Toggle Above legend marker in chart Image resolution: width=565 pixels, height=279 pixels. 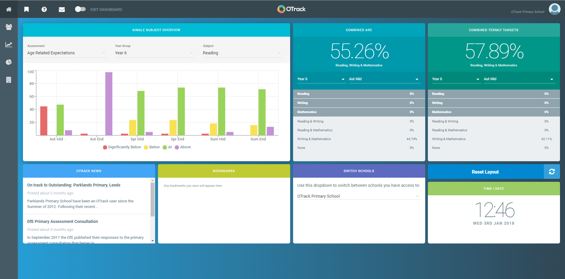coord(177,147)
